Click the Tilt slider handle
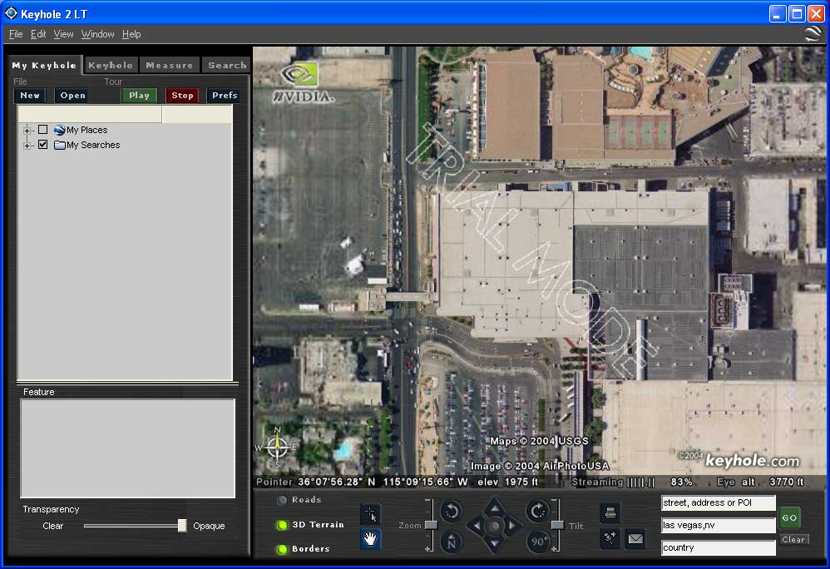The height and width of the screenshot is (569, 830). click(557, 525)
